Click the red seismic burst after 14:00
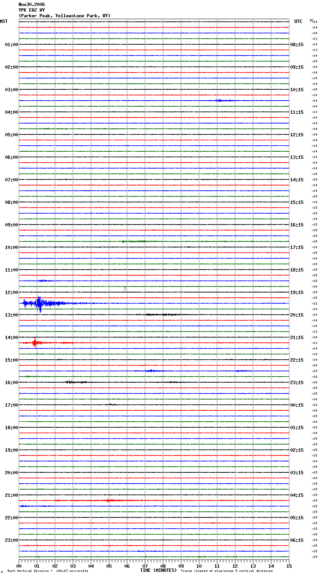319x576 pixels. click(36, 343)
